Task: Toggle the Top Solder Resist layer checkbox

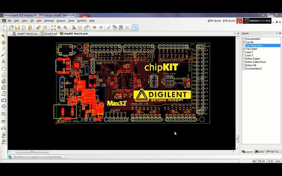Action: [x=244, y=46]
